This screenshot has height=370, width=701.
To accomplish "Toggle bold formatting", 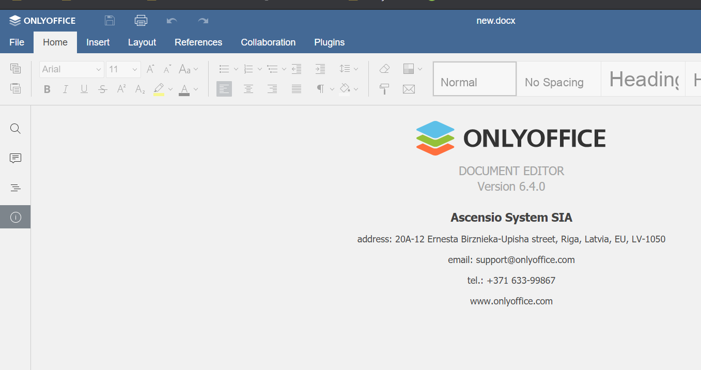I will [47, 89].
